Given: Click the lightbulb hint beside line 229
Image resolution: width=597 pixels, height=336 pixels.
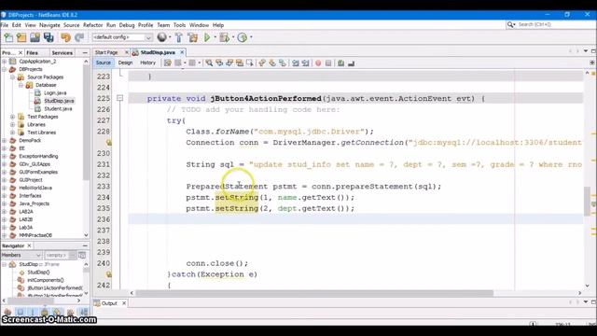Looking at the screenshot, I should coord(109,143).
